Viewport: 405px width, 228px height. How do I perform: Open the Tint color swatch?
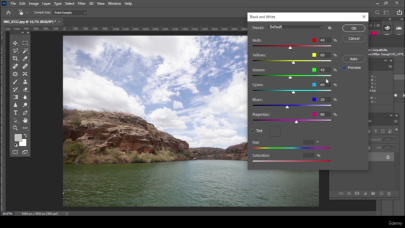tap(275, 131)
